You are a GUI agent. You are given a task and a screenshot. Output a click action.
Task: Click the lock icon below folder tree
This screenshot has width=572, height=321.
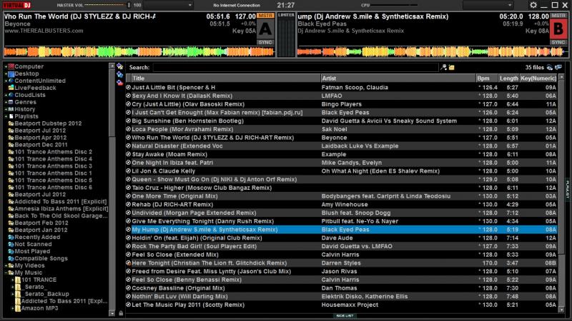121,313
